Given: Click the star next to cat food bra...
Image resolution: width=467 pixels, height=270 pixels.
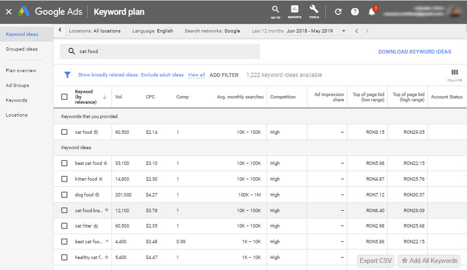Looking at the screenshot, I should (x=107, y=210).
